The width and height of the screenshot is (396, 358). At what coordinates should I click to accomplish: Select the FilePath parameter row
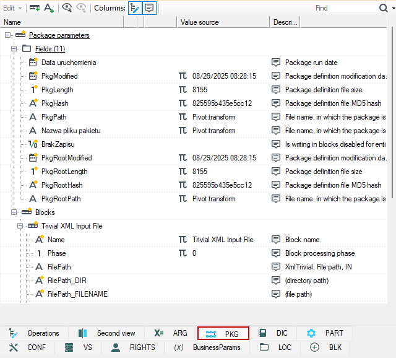[x=194, y=267]
